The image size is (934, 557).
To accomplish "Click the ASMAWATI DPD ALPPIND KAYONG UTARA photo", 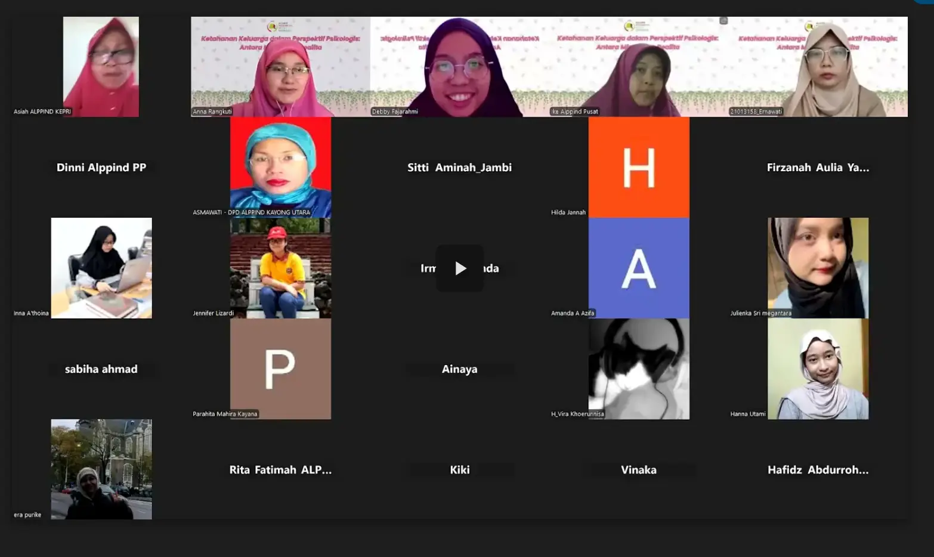I will pos(280,167).
